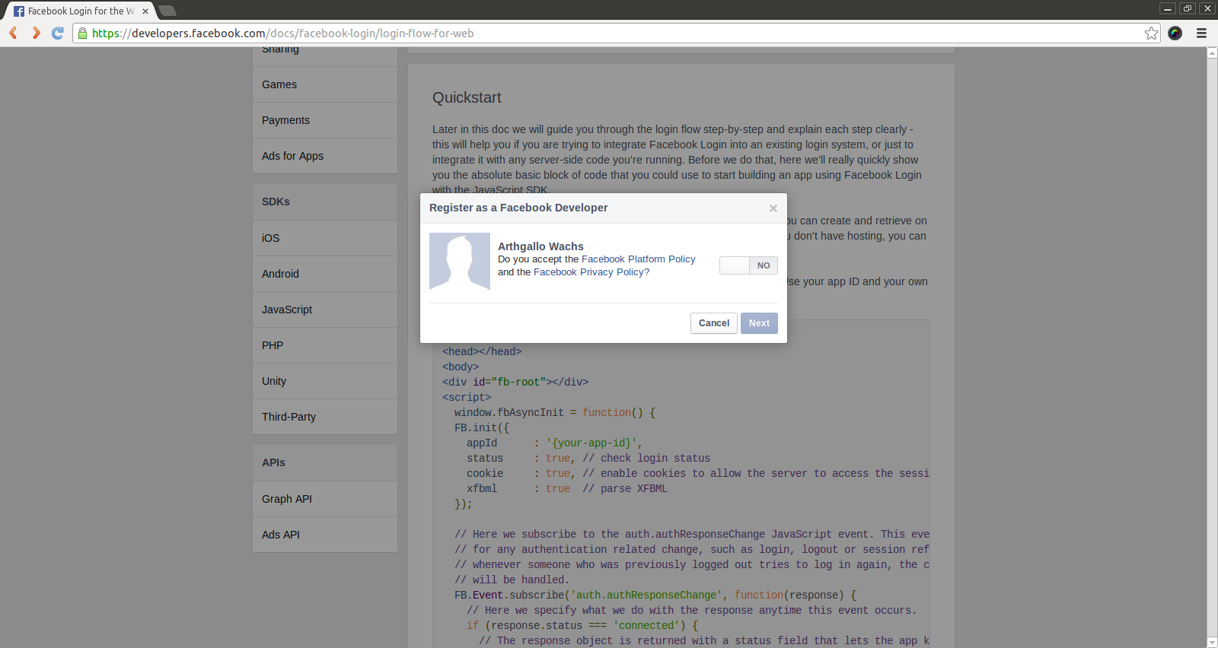Close the Register as a Facebook Developer dialog
Screen dimensions: 1218x648
tap(773, 208)
